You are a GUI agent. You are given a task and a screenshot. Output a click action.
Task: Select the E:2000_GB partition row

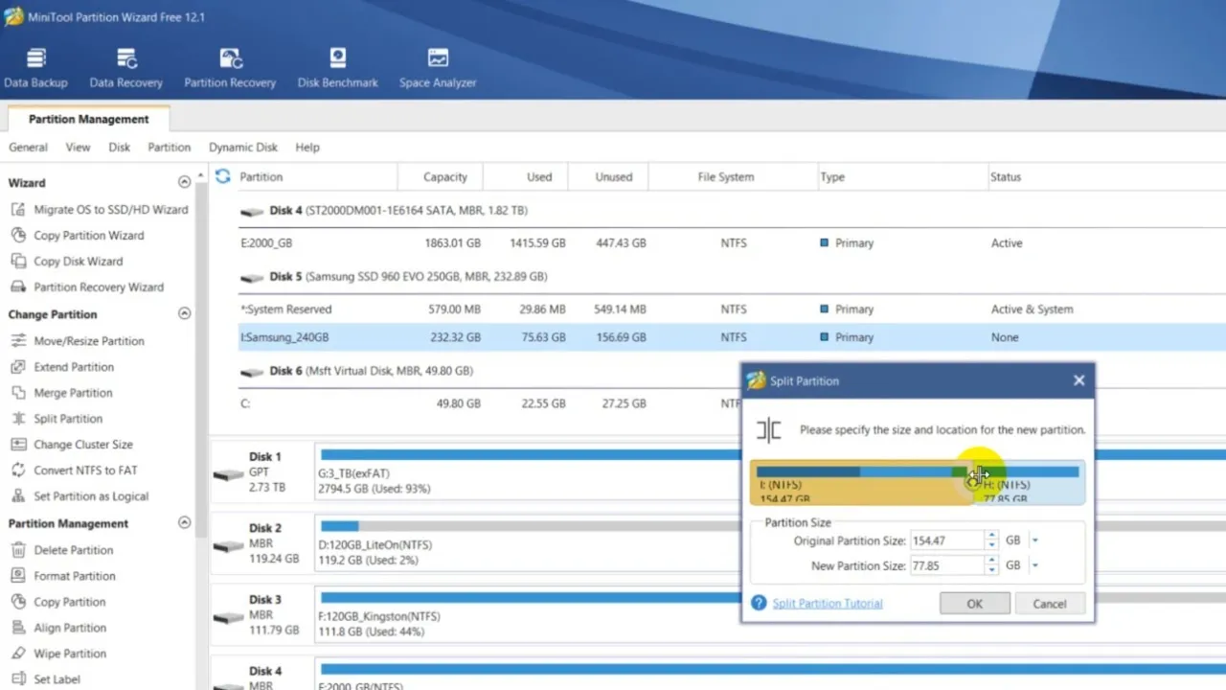point(732,242)
